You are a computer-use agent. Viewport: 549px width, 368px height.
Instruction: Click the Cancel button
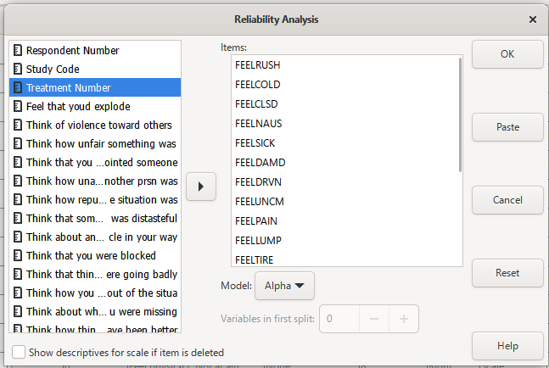507,200
